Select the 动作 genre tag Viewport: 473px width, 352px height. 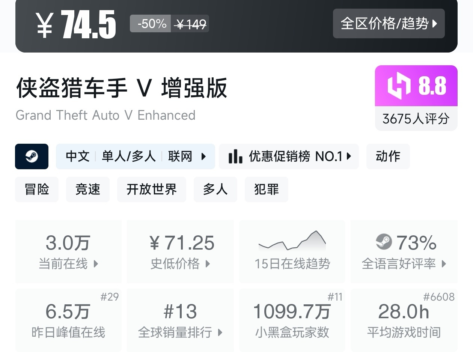click(388, 156)
